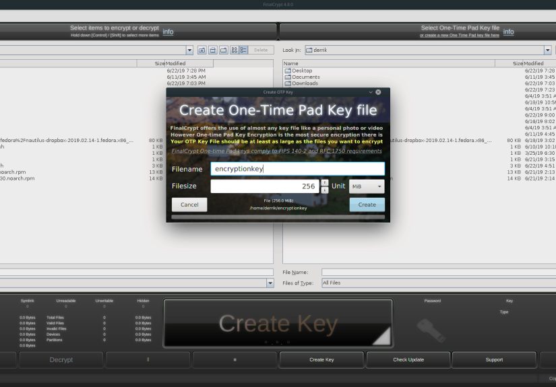Image resolution: width=556 pixels, height=387 pixels.
Task: Click the Total Files statistics label
Action: [x=55, y=318]
